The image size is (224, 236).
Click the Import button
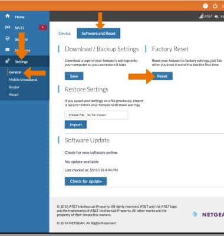click(x=75, y=124)
